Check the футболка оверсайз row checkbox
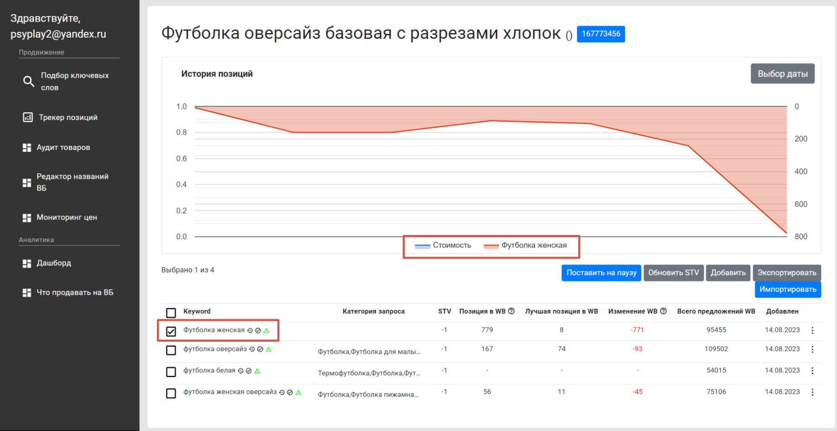 pyautogui.click(x=171, y=350)
